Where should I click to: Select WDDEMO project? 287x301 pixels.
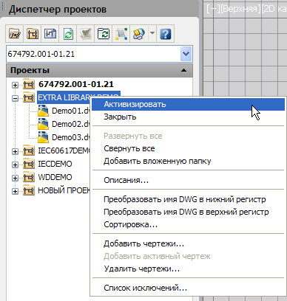pyautogui.click(x=55, y=177)
